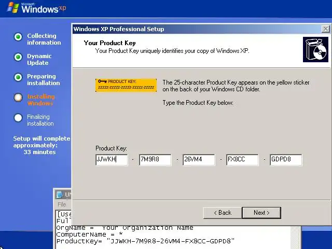This screenshot has width=332, height=249.
Task: Select the second product key field 7M9R8
Action: tap(155, 160)
